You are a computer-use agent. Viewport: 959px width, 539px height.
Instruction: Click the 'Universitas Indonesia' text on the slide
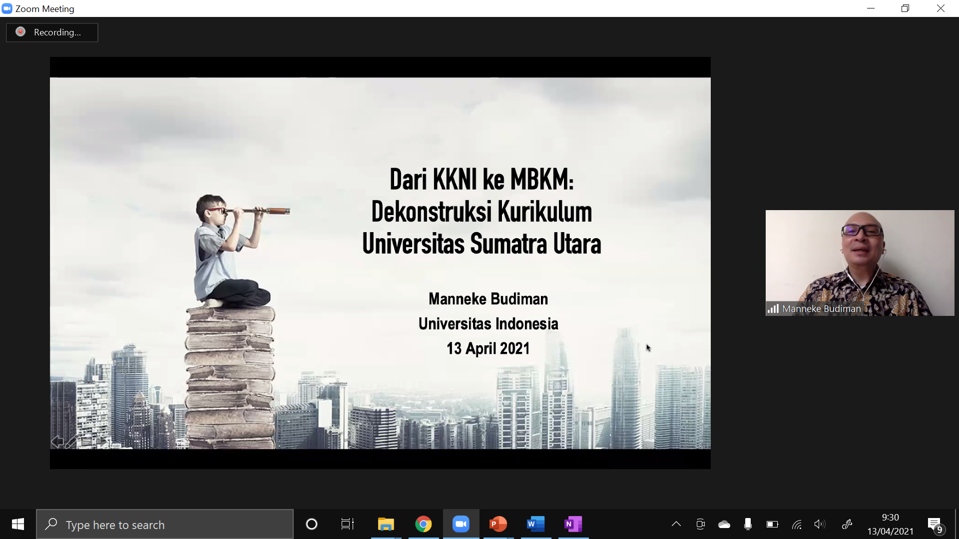488,324
